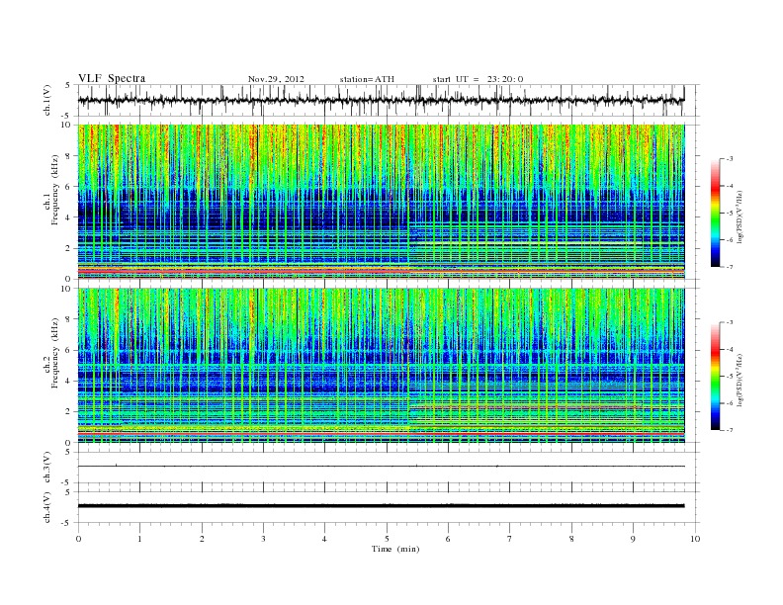Click the 'ch.1(V)' waveform axis label
The image size is (783, 605).
[47, 100]
